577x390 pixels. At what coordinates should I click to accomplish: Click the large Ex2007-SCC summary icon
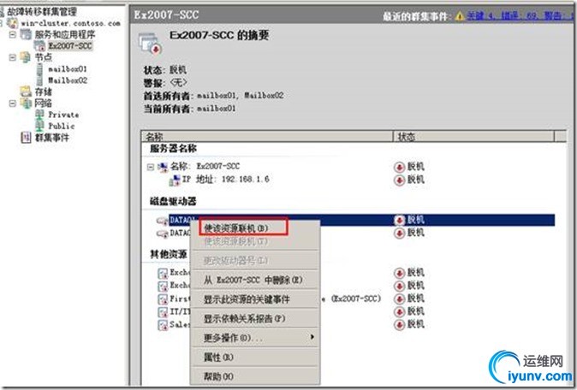151,44
